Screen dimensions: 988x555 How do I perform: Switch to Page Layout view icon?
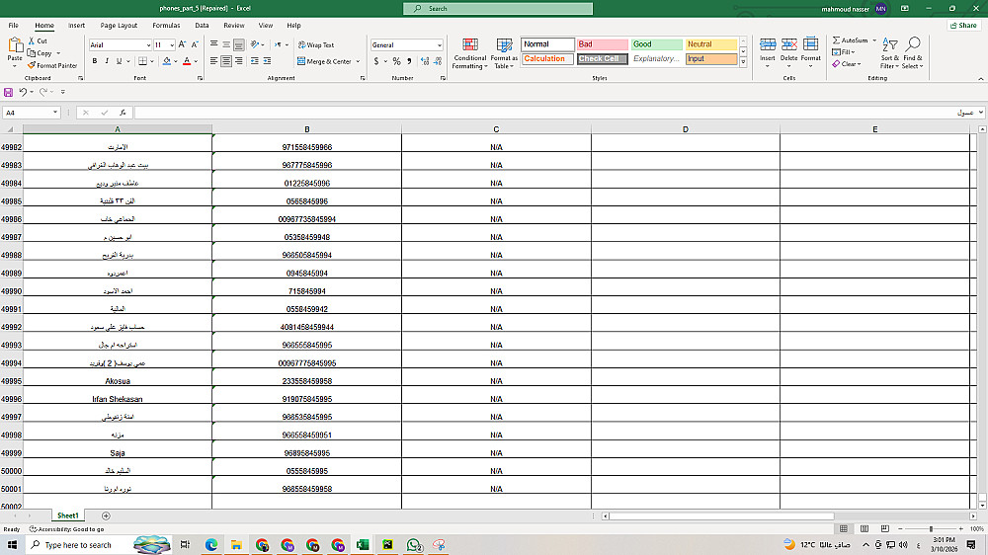pos(864,528)
